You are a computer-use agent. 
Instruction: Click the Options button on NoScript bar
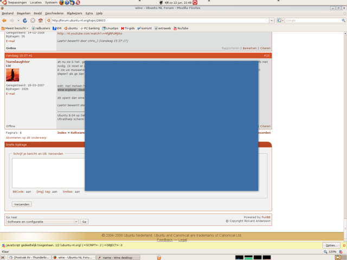(x=332, y=245)
